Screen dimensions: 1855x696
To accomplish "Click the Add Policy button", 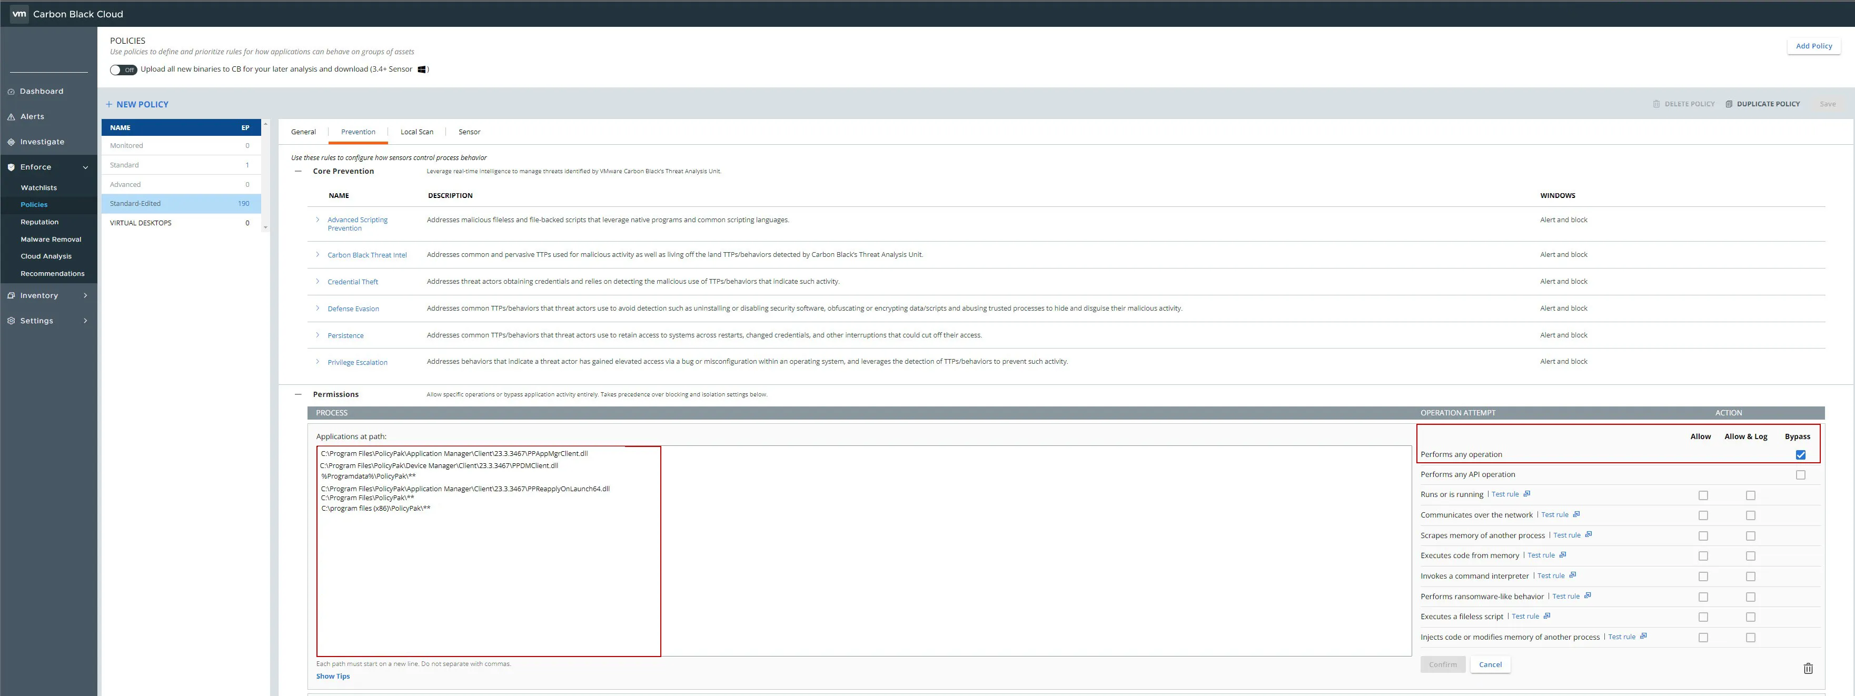I will coord(1813,46).
